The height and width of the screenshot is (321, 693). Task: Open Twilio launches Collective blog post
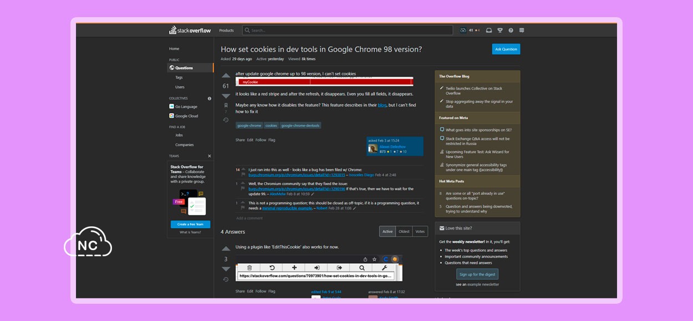[x=474, y=91]
